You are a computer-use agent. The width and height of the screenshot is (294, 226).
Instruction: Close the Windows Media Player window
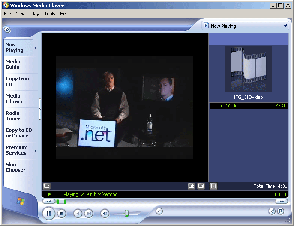(x=288, y=6)
